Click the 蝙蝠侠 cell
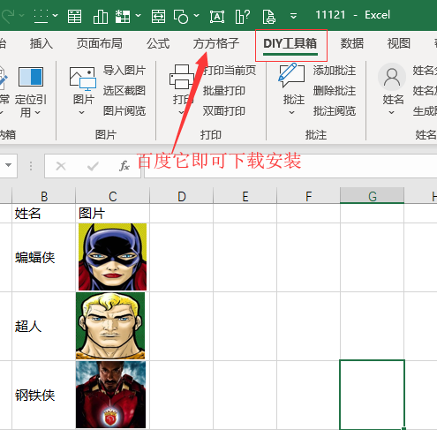 [44, 258]
